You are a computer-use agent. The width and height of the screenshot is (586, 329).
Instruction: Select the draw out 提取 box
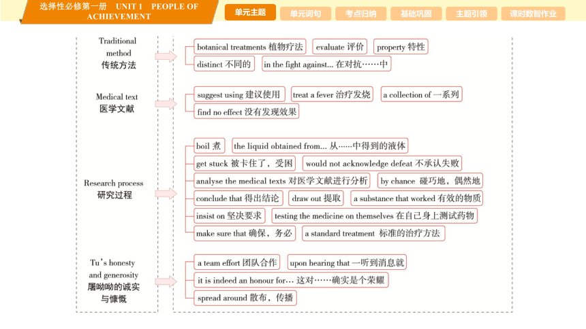317,198
